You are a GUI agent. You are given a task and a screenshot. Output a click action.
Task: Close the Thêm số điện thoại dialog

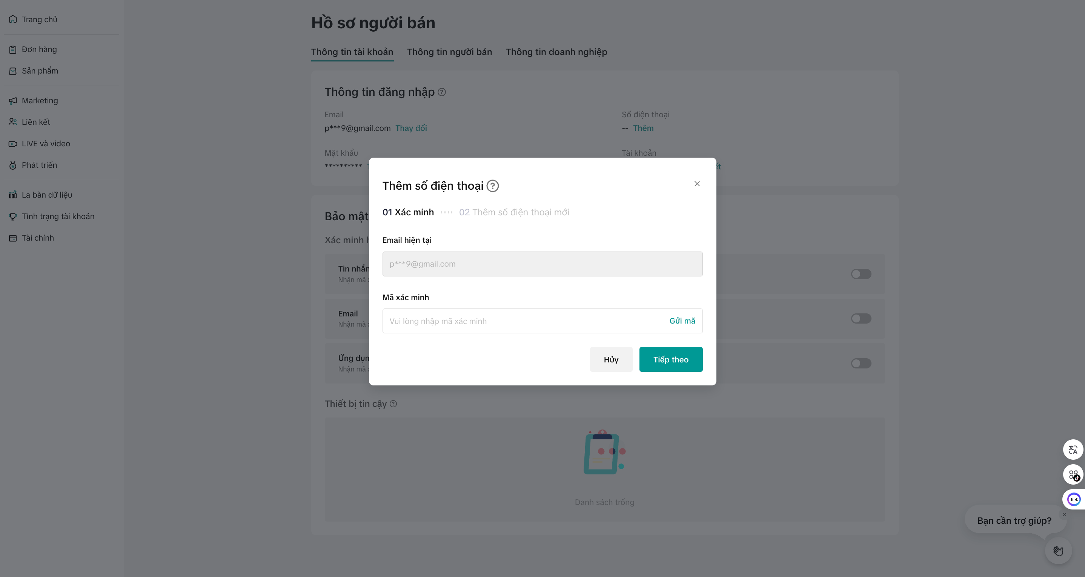697,184
